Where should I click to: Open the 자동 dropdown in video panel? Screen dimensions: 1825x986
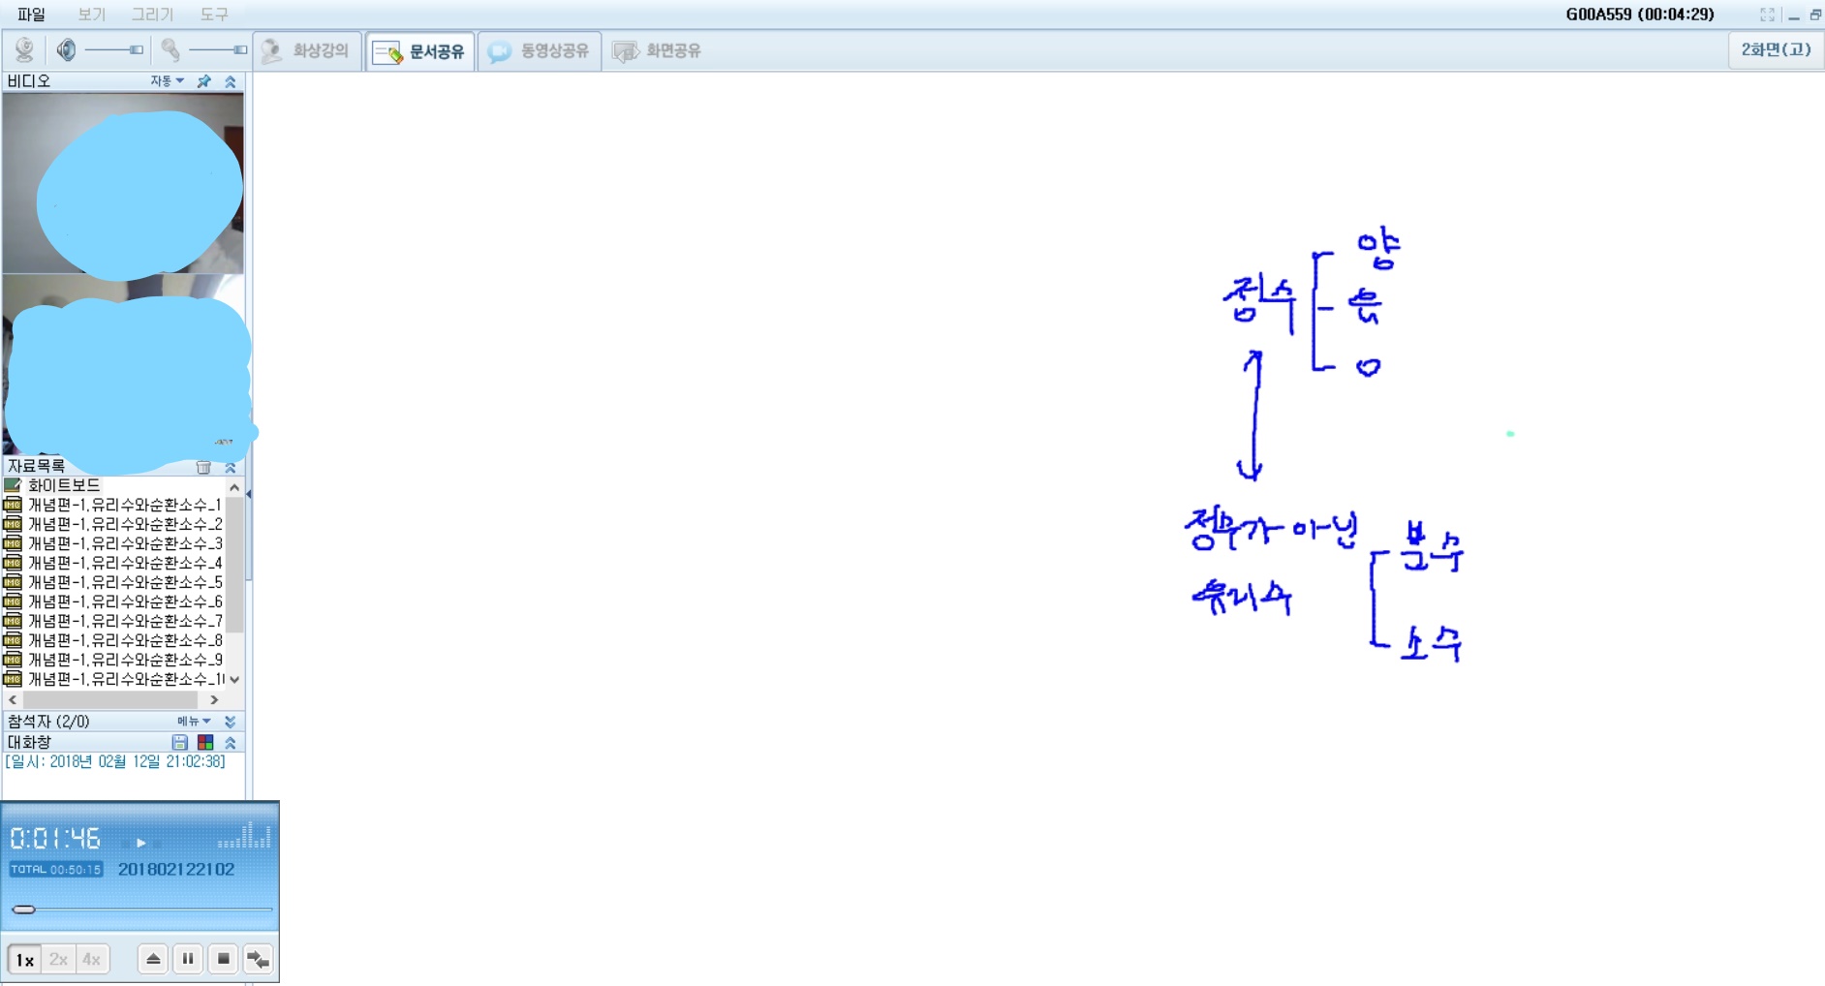[167, 81]
